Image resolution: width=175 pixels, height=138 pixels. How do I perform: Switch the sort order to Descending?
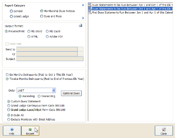(x=39, y=96)
